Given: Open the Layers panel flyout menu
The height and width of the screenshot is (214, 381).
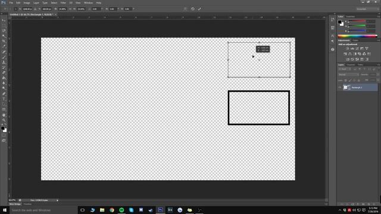Looking at the screenshot, I should (379, 65).
